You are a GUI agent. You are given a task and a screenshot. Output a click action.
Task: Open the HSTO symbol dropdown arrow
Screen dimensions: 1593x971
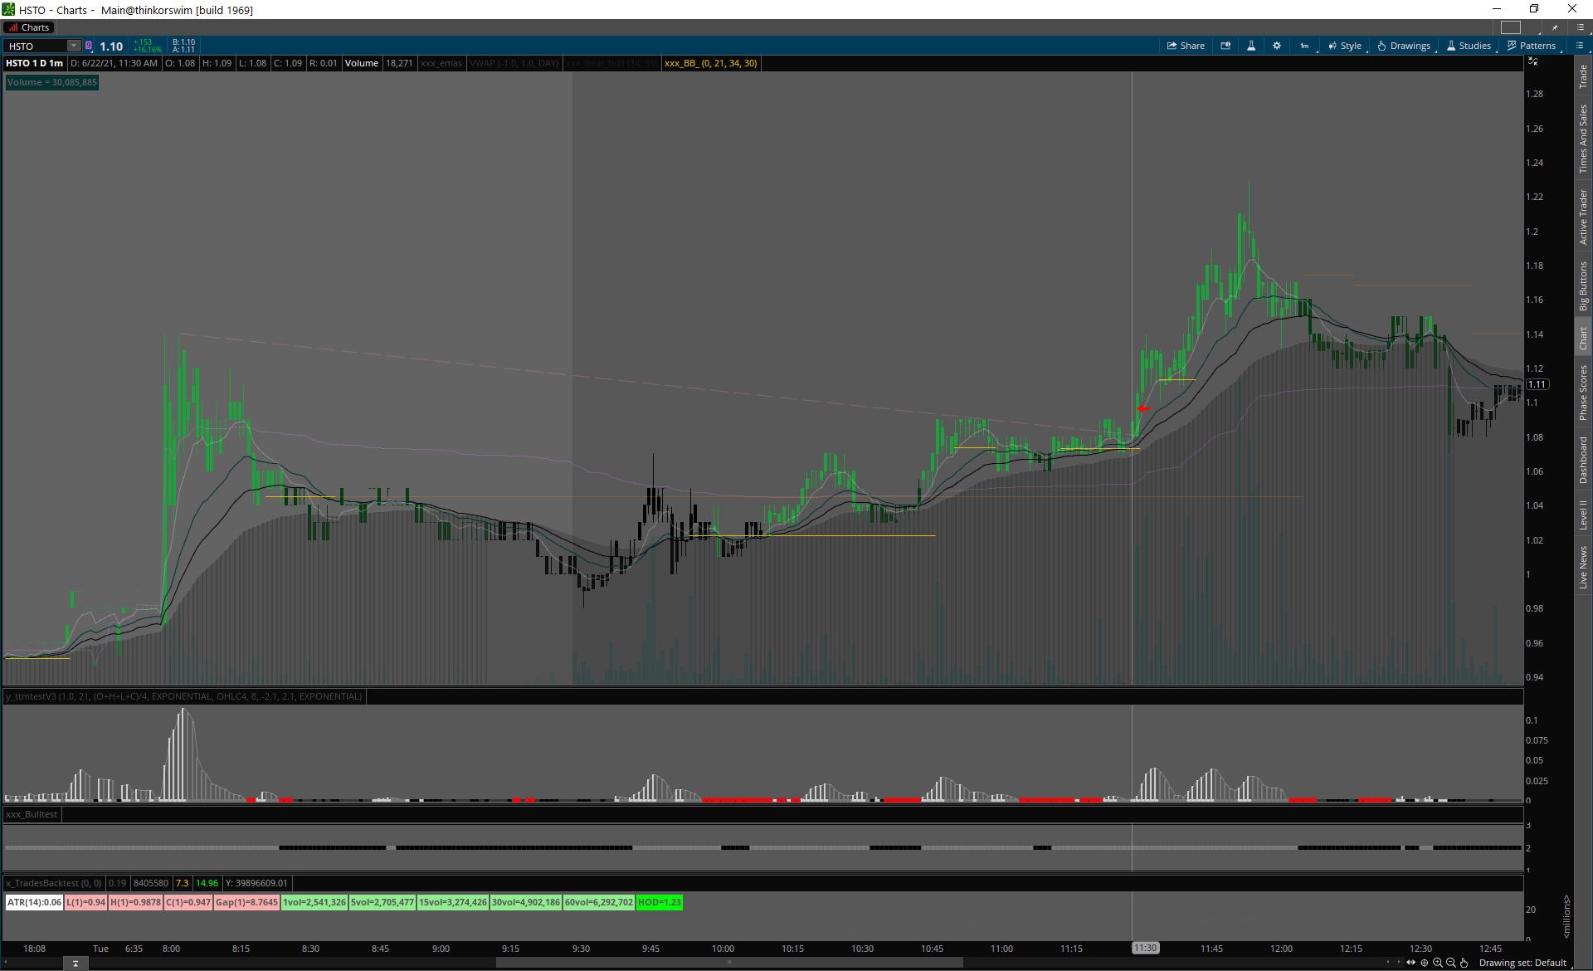point(74,46)
